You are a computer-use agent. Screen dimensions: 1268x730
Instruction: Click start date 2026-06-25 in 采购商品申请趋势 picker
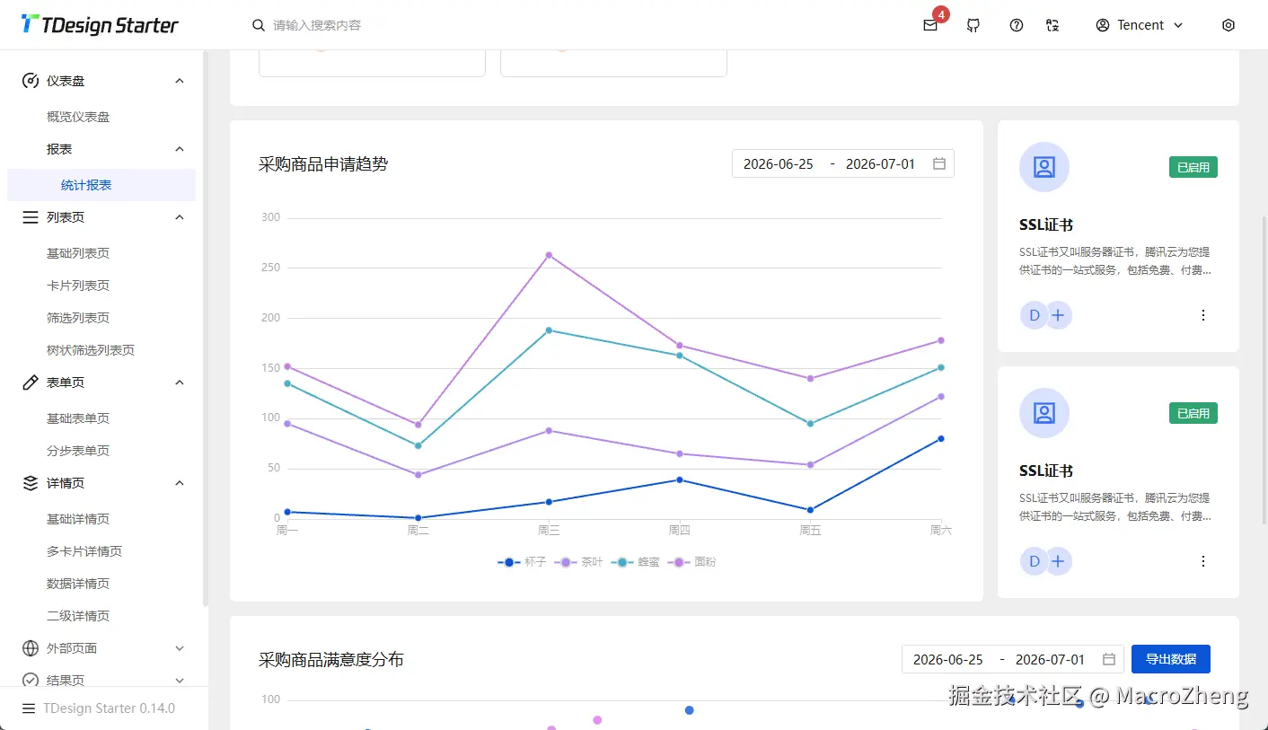pos(779,163)
